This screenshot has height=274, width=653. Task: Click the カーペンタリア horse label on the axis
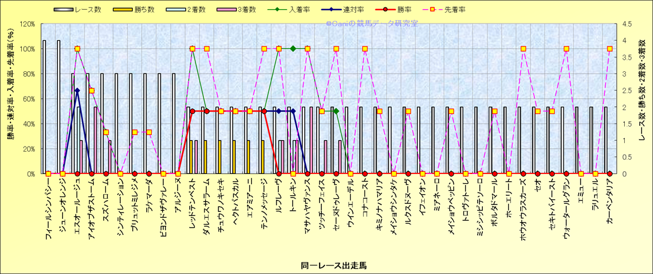click(609, 206)
